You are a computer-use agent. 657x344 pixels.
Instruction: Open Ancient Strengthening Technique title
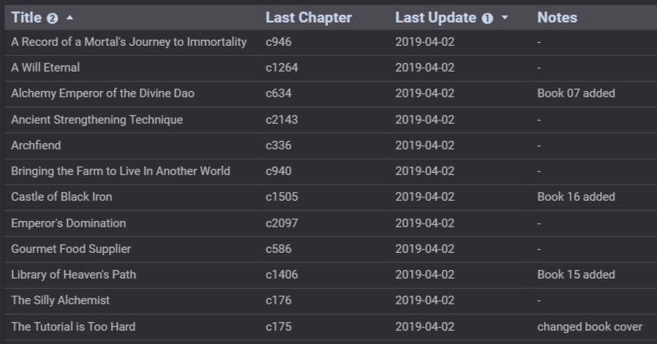[x=98, y=120]
